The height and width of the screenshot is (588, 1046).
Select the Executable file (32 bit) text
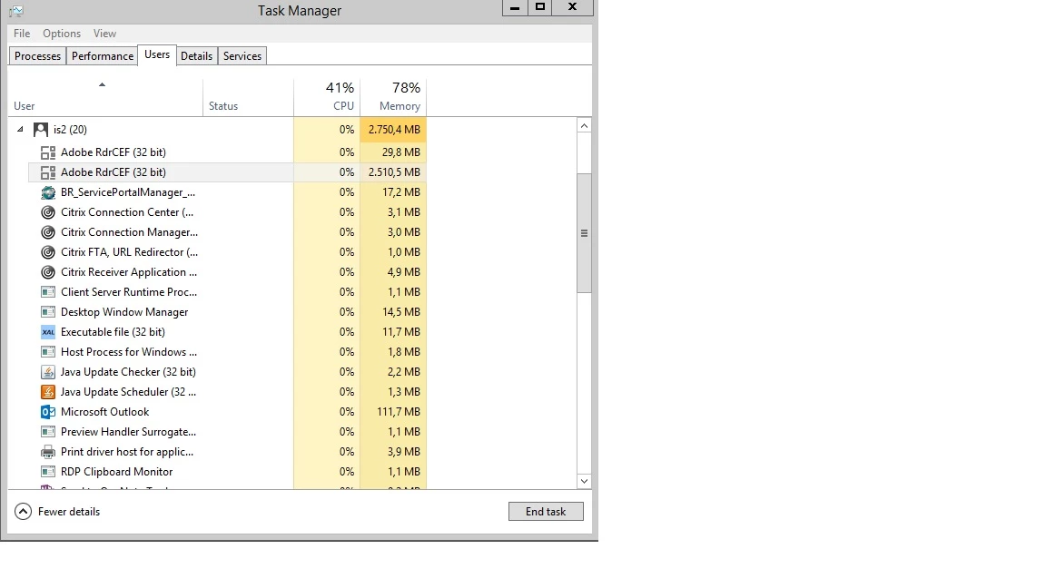point(113,332)
